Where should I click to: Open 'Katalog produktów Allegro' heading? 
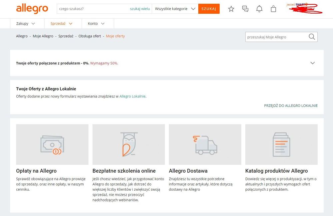277,171
